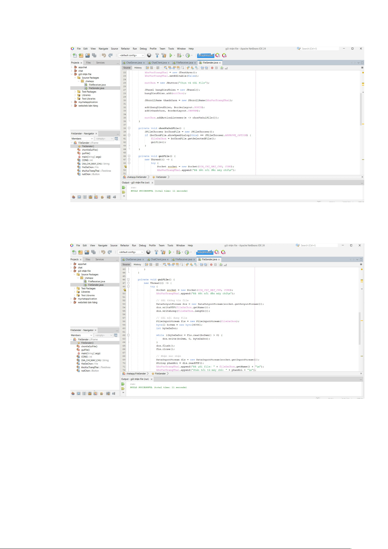Click Clean and Build icon in lower IDE window
Image resolution: width=388 pixels, height=549 pixels.
163,252
